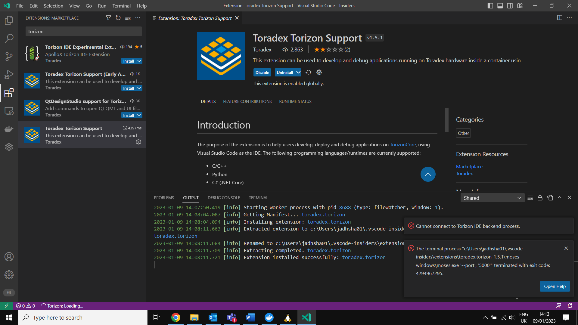Image resolution: width=578 pixels, height=325 pixels.
Task: Open the TorizonCore link
Action: [x=402, y=145]
